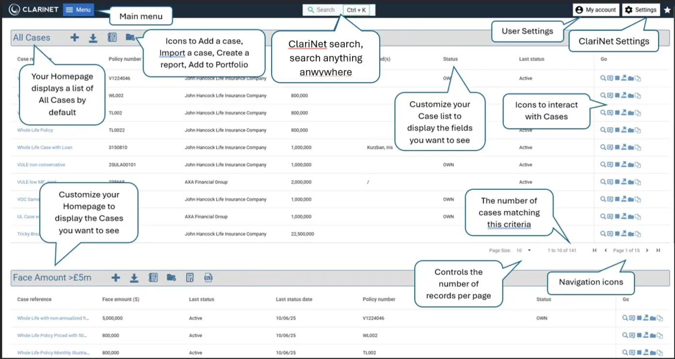Click the Add case plus icon in All Cases
The width and height of the screenshot is (675, 359).
tap(75, 37)
